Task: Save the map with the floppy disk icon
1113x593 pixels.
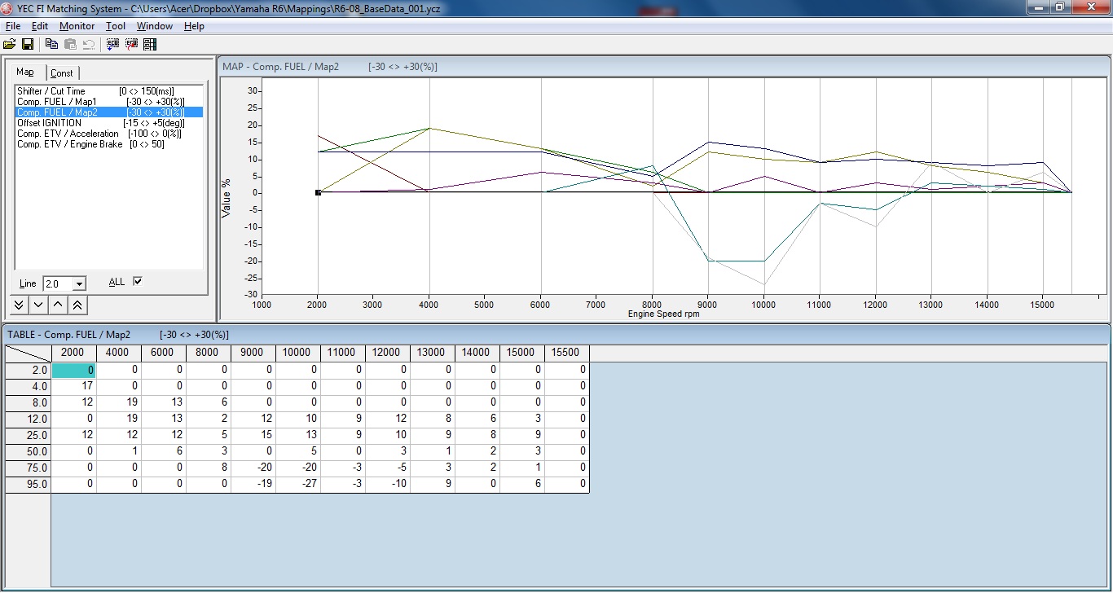Action: coord(28,44)
